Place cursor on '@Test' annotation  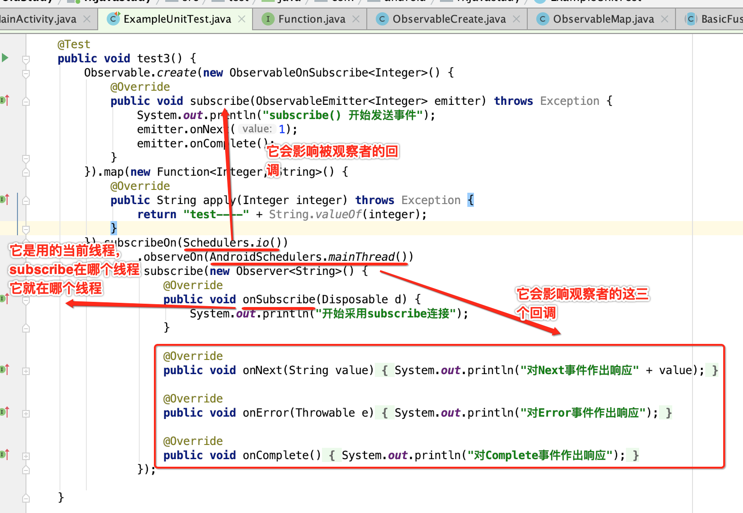[74, 44]
